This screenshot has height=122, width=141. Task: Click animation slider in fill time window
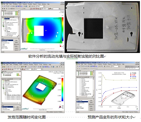point(19,9)
